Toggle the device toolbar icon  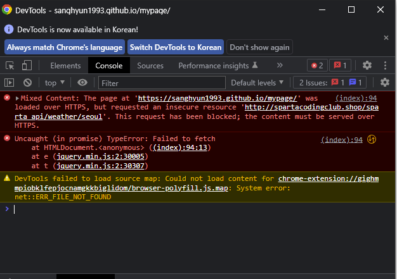pos(27,65)
